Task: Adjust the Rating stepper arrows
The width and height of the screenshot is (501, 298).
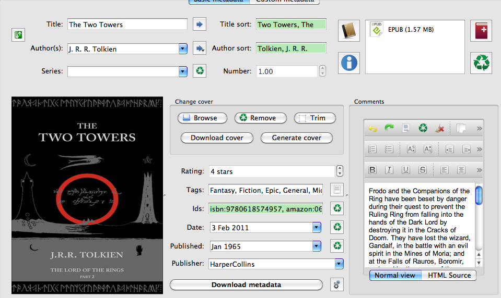Action: click(340, 171)
